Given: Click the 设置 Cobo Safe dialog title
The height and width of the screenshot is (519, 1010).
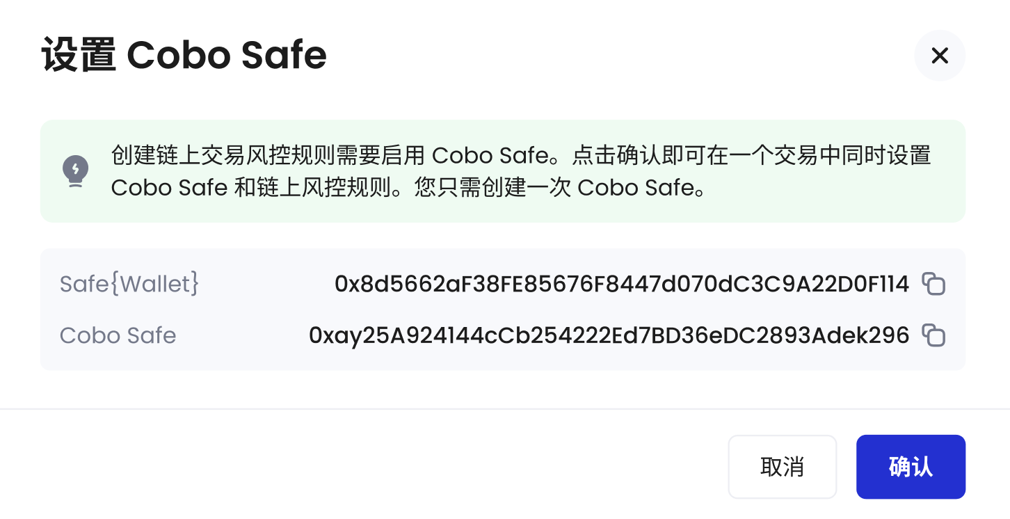Looking at the screenshot, I should pos(184,56).
